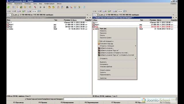184x104 pixels.
Task: Click the F3 Просмотр button
Action: (x=18, y=103)
